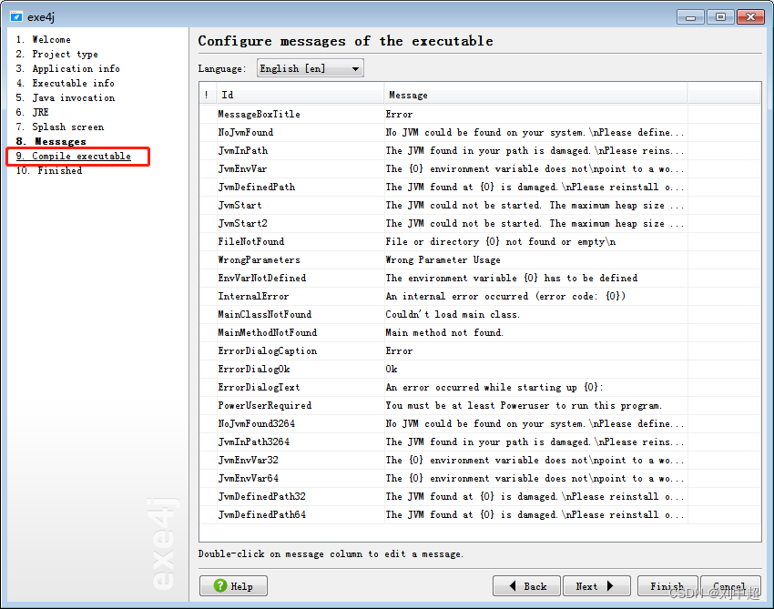Open the Project type step

[x=57, y=54]
